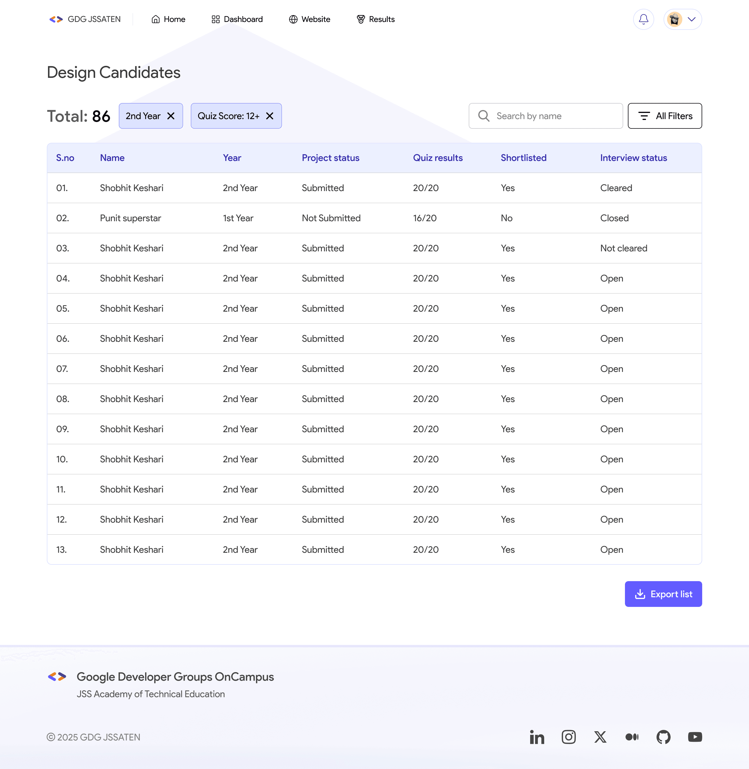Screen dimensions: 749x769
Task: Expand the profile avatar dropdown chevron
Action: (x=691, y=19)
